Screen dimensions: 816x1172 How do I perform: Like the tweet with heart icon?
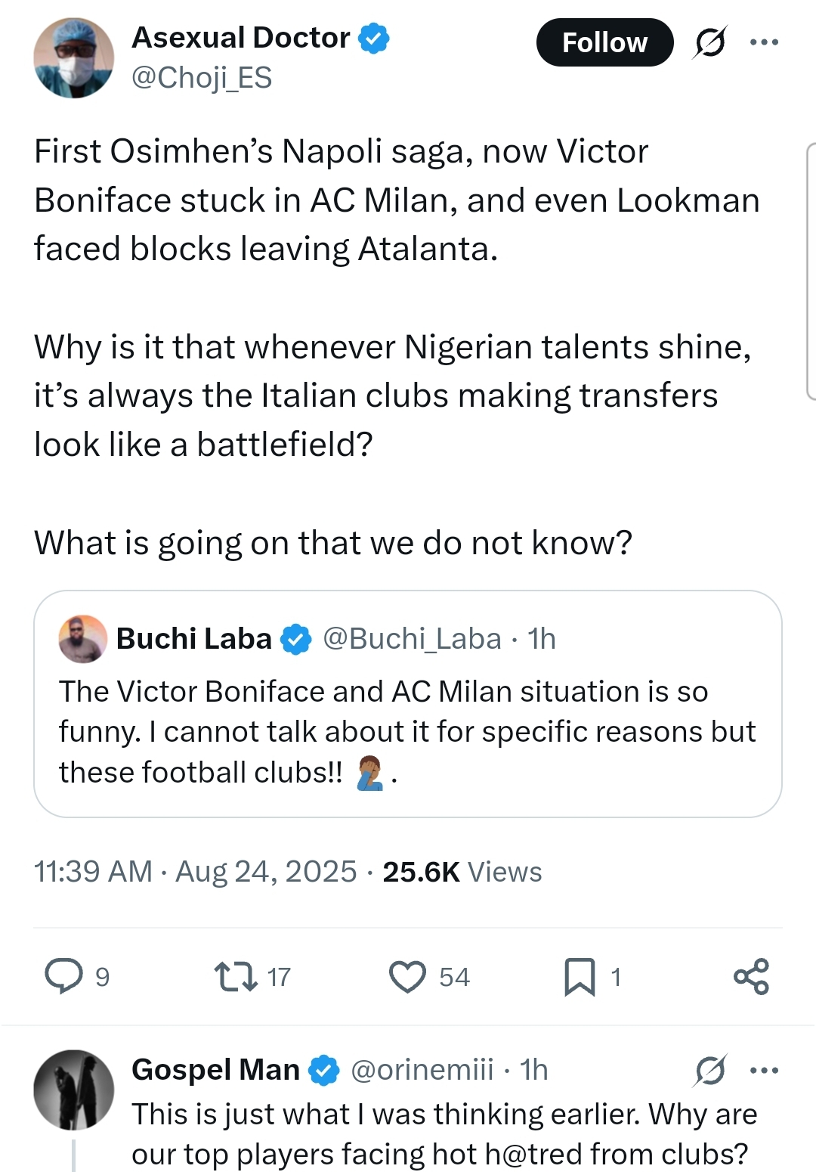[x=408, y=976]
